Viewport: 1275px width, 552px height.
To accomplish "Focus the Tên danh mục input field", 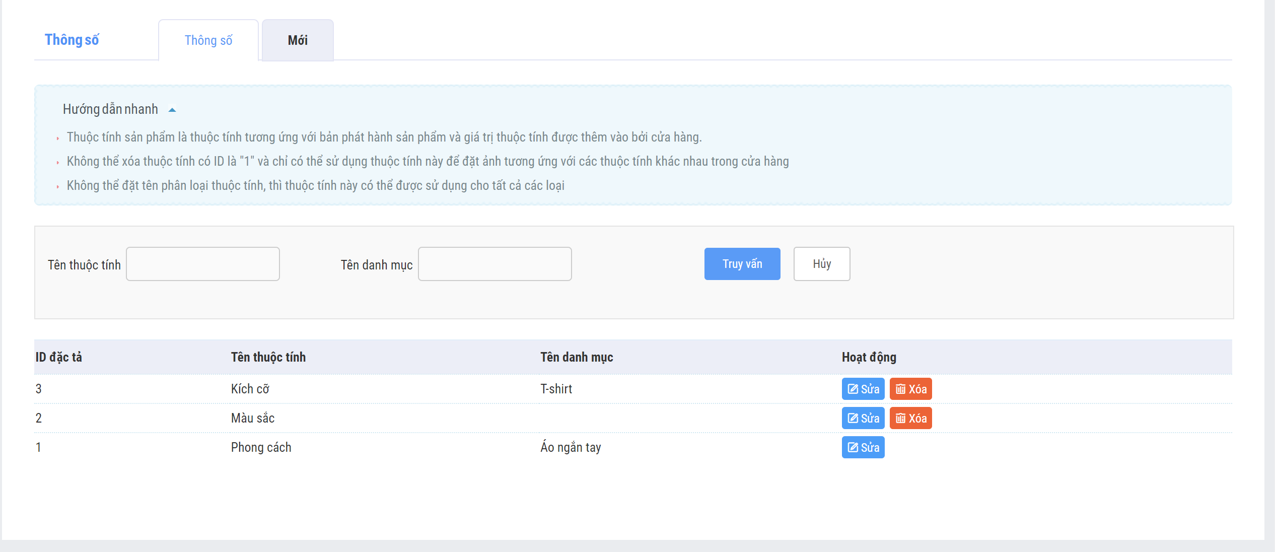I will (x=495, y=264).
